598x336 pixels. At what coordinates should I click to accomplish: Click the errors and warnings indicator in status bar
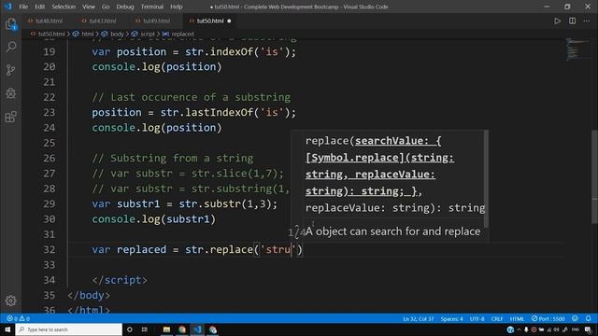point(18,318)
